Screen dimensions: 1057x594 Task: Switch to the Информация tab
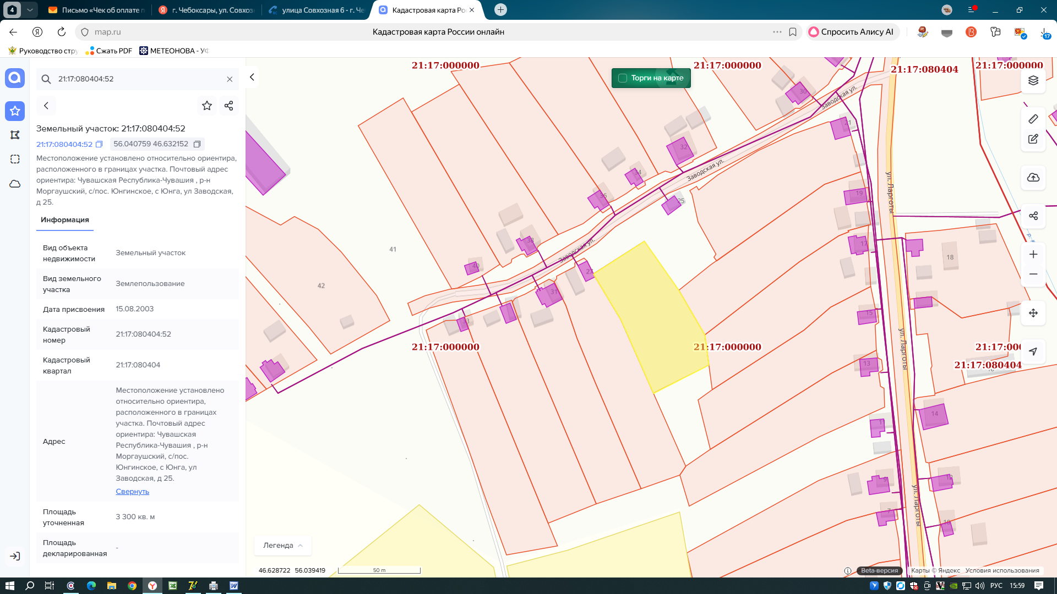(64, 219)
